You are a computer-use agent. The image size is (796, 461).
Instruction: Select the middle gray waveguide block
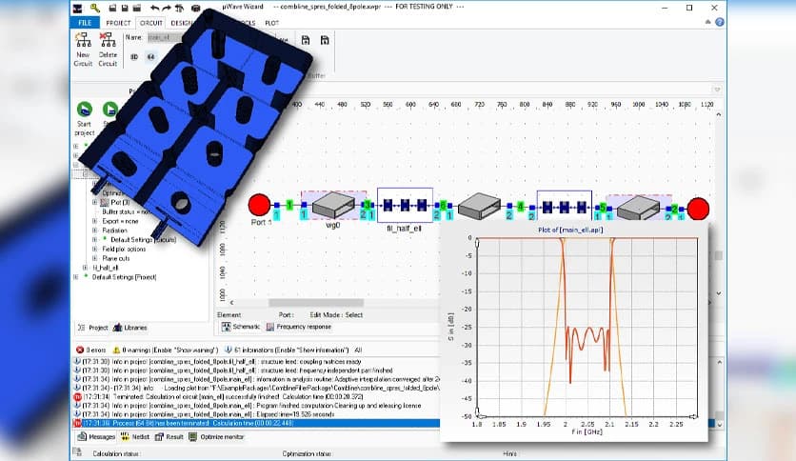click(x=479, y=206)
